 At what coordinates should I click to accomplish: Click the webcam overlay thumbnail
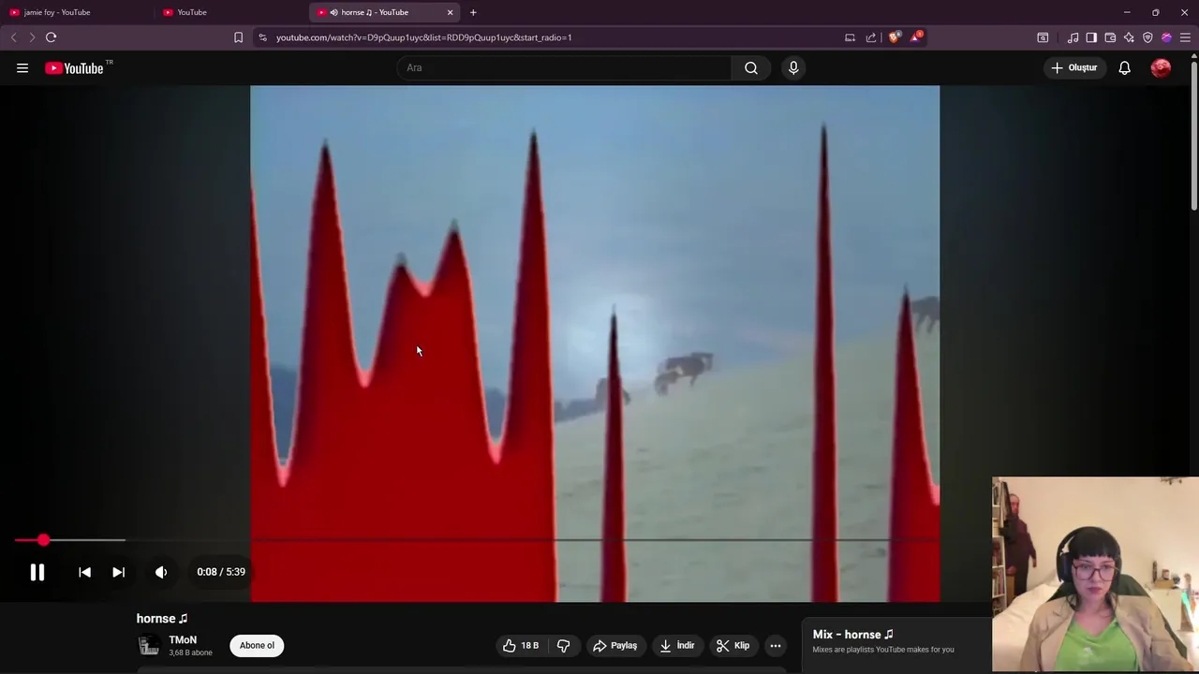coord(1095,575)
